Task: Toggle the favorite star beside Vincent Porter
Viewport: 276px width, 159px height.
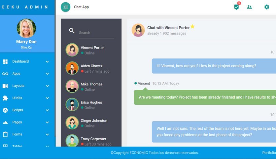Action: coord(192,26)
